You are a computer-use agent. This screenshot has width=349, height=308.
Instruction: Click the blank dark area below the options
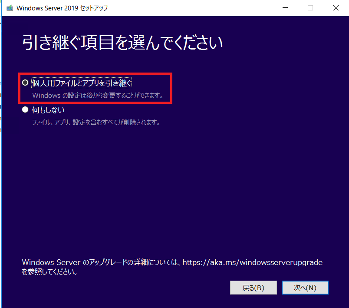click(174, 189)
